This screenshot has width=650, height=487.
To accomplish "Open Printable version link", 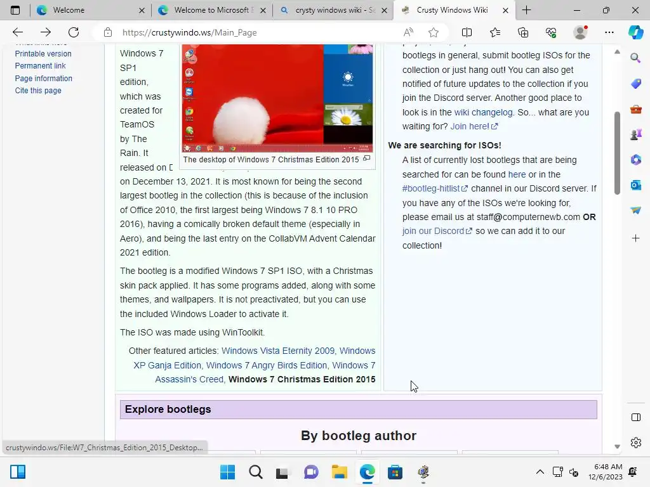I will (x=43, y=53).
